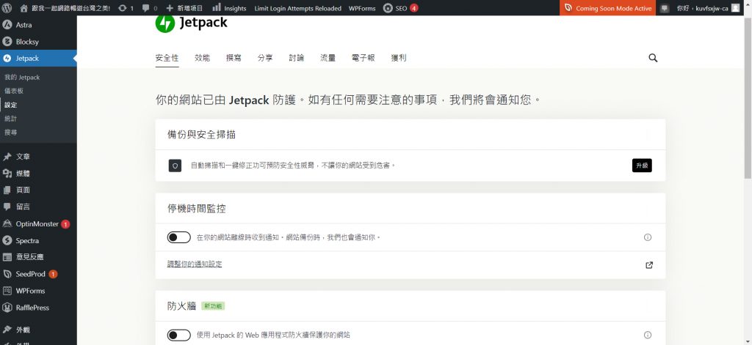
Task: Open 設定 submenu item
Action: (x=10, y=105)
